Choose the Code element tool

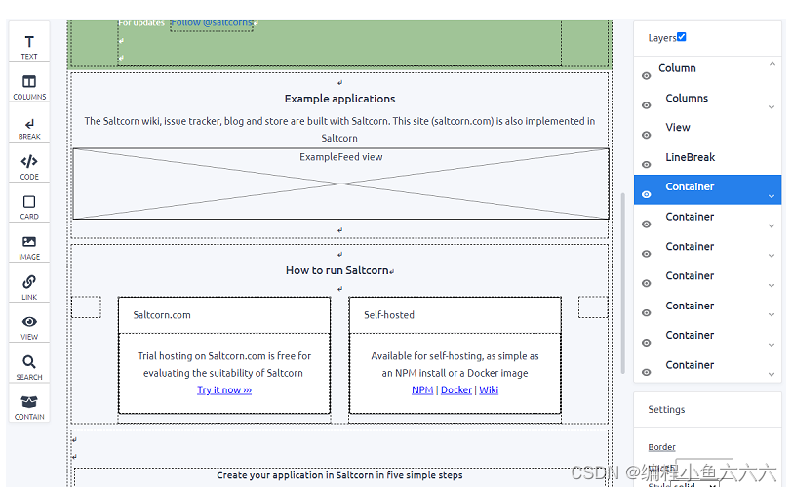click(29, 167)
